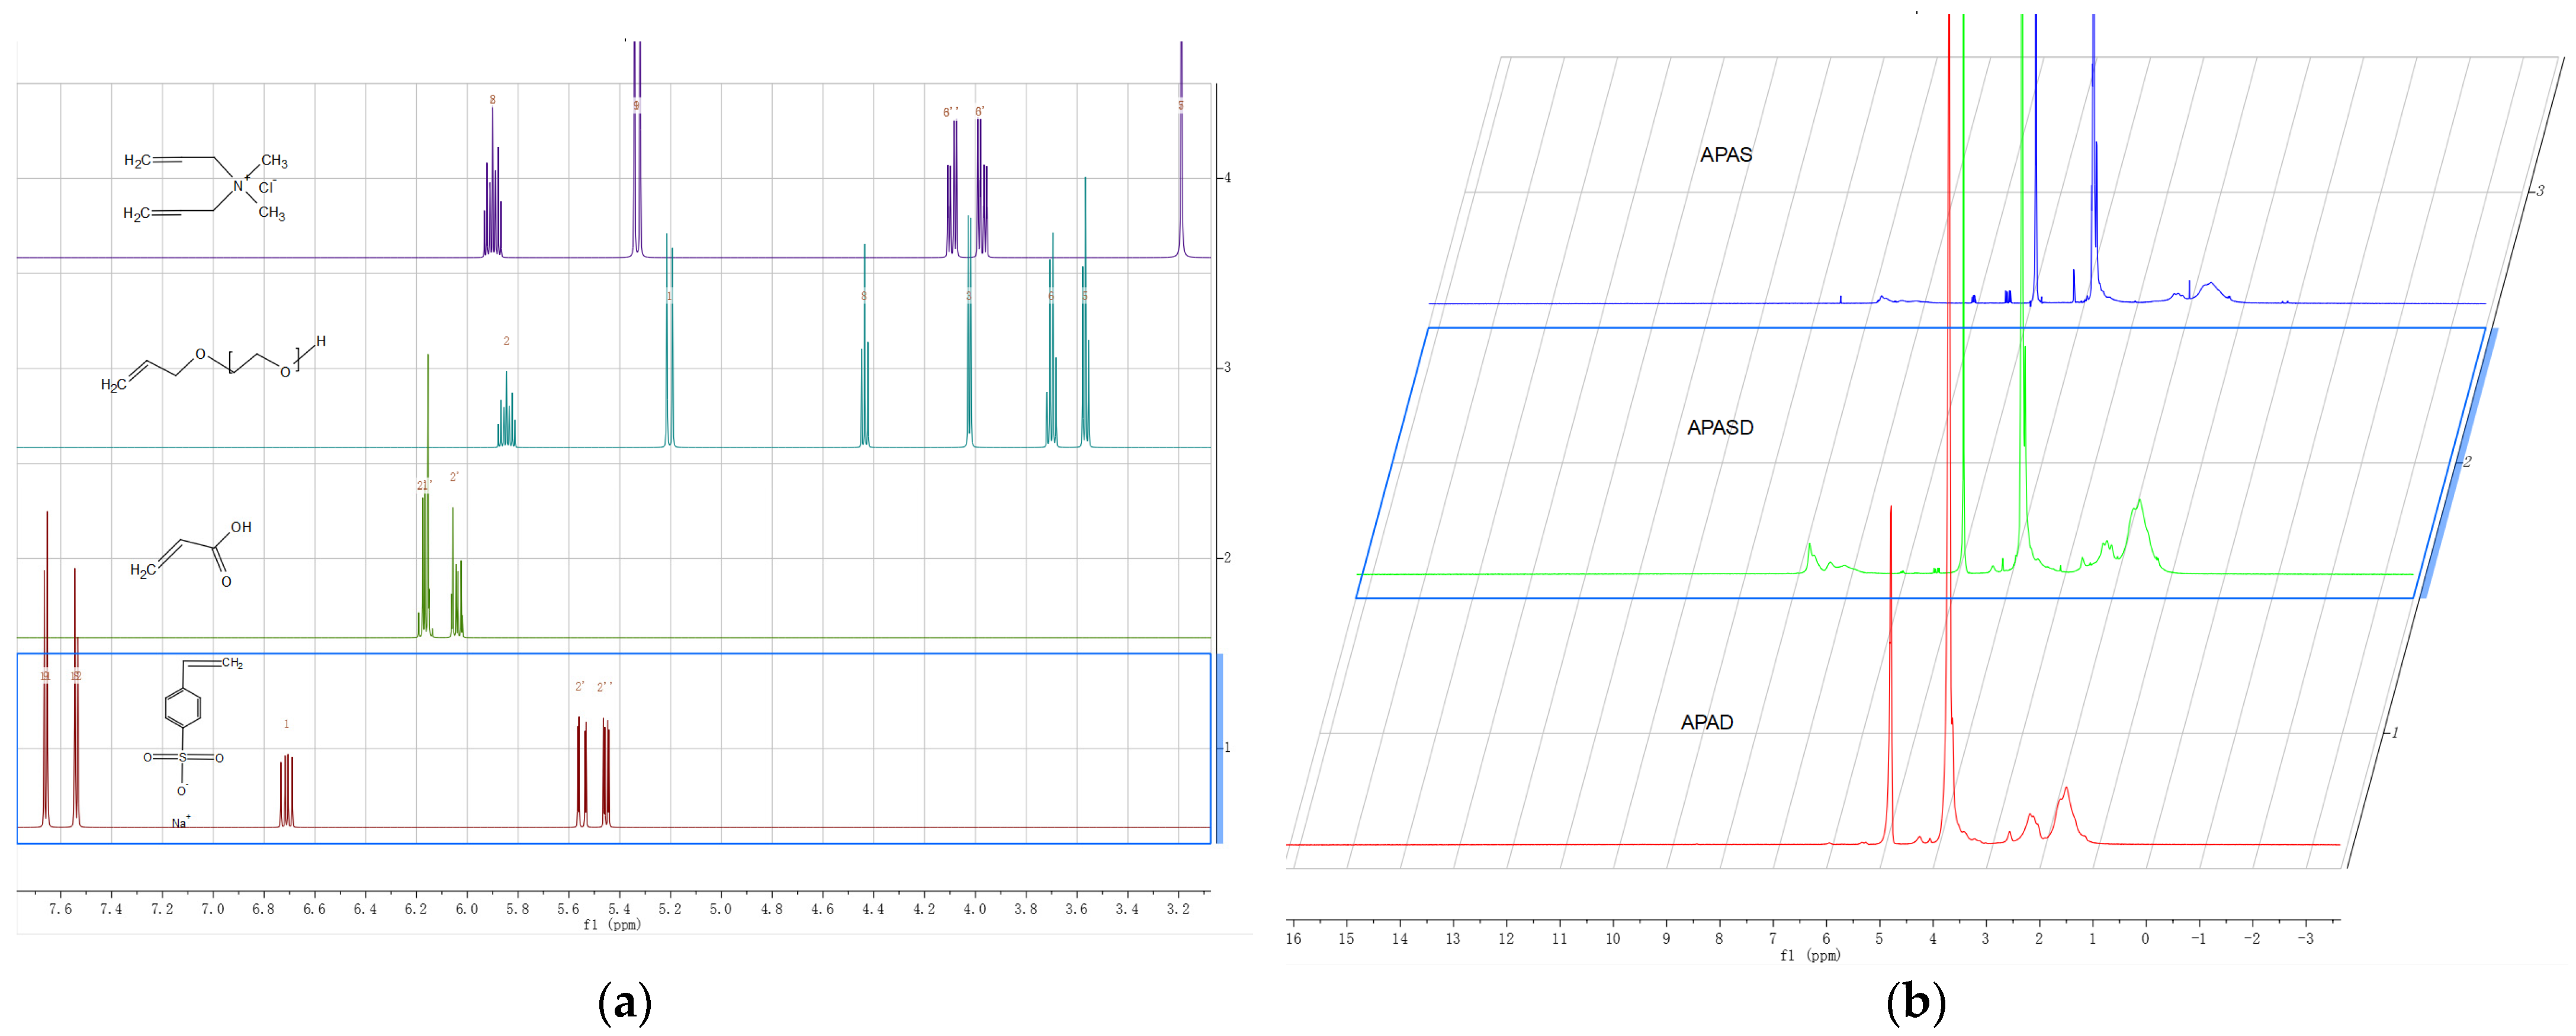Click the 16 ppm tick on right axis

1293,938
